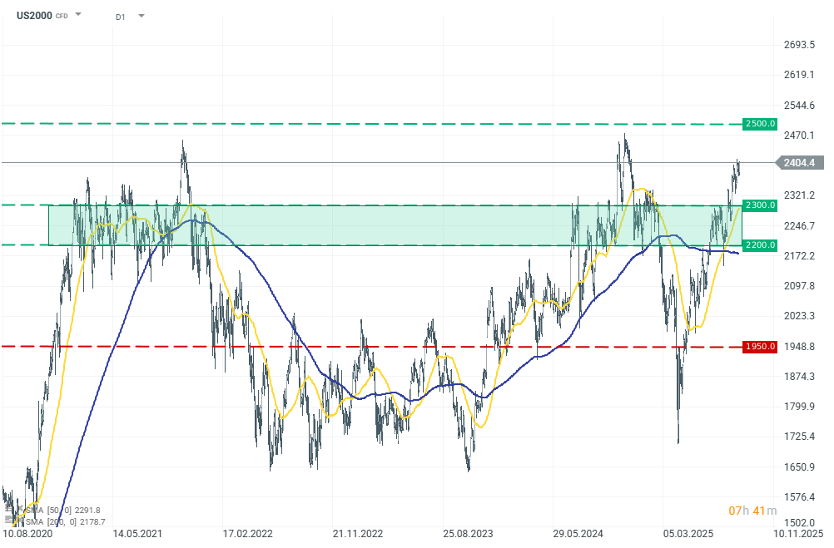Viewport: 834px width, 548px height.
Task: Click the 07h 41m candle countdown timer
Action: [x=752, y=511]
